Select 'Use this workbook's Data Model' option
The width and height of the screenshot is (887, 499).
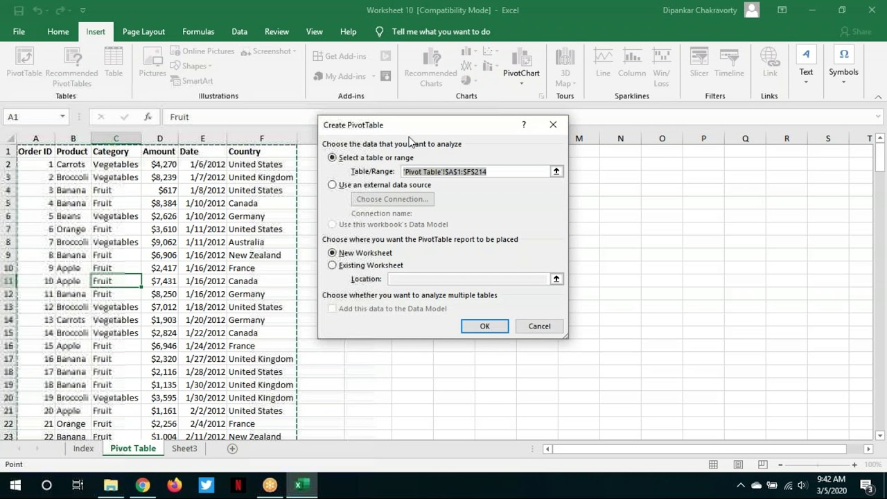332,225
